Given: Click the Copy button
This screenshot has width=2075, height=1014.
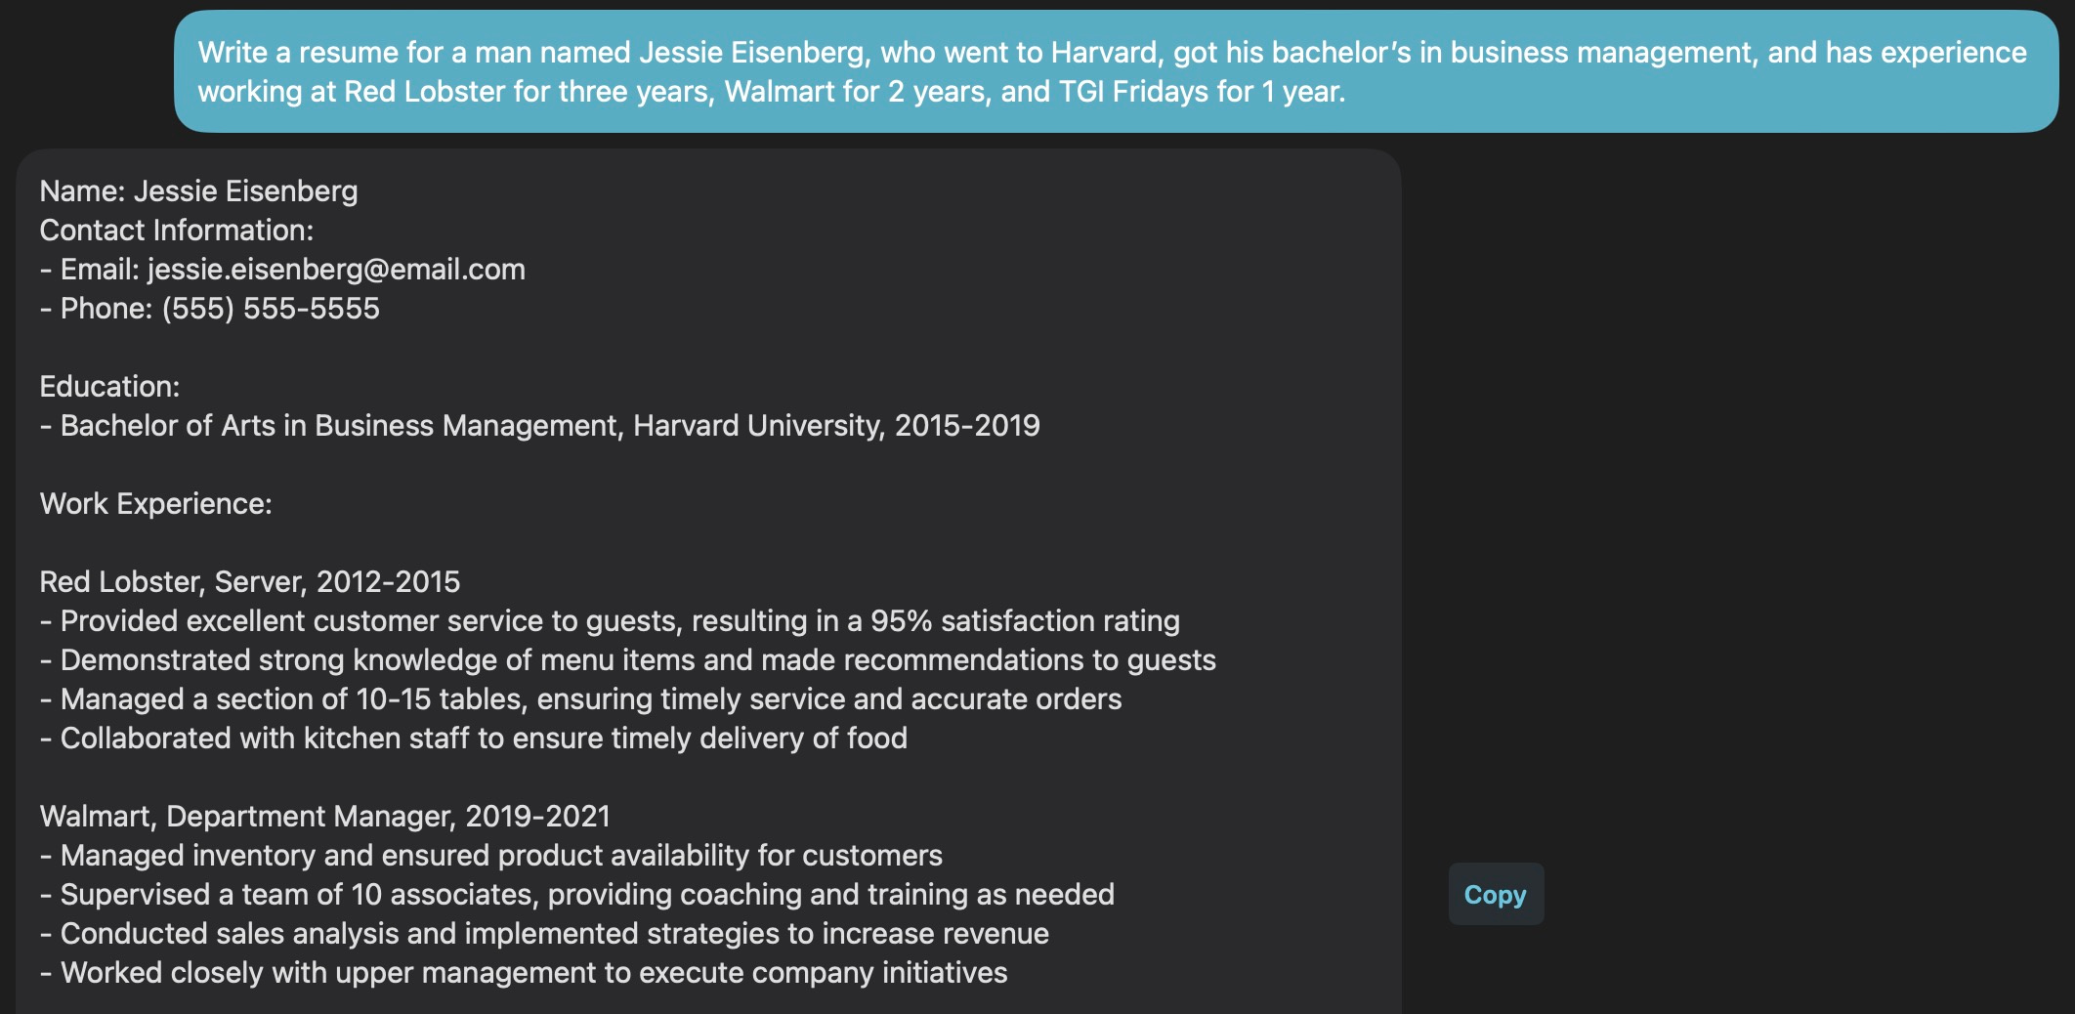Looking at the screenshot, I should click(1495, 894).
